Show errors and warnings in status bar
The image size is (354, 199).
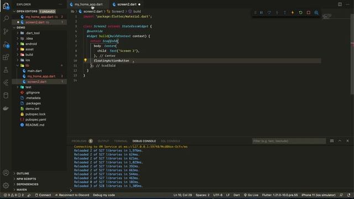coord(14,195)
